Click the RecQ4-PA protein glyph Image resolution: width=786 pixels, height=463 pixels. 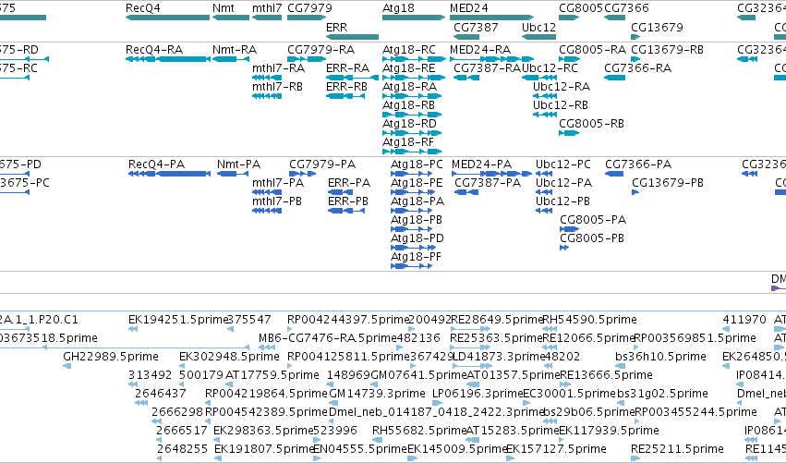169,174
